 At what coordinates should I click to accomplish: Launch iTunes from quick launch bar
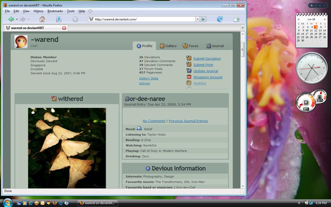[66, 203]
